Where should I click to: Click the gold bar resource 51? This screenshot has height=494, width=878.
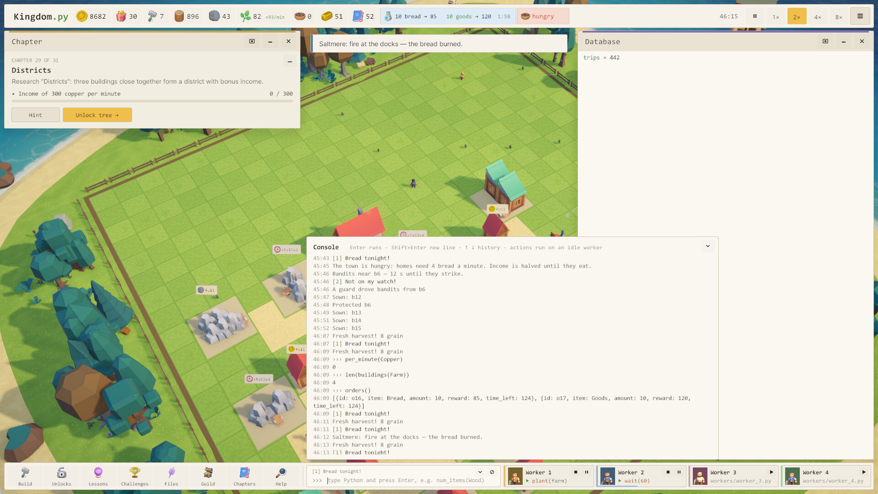click(x=332, y=16)
